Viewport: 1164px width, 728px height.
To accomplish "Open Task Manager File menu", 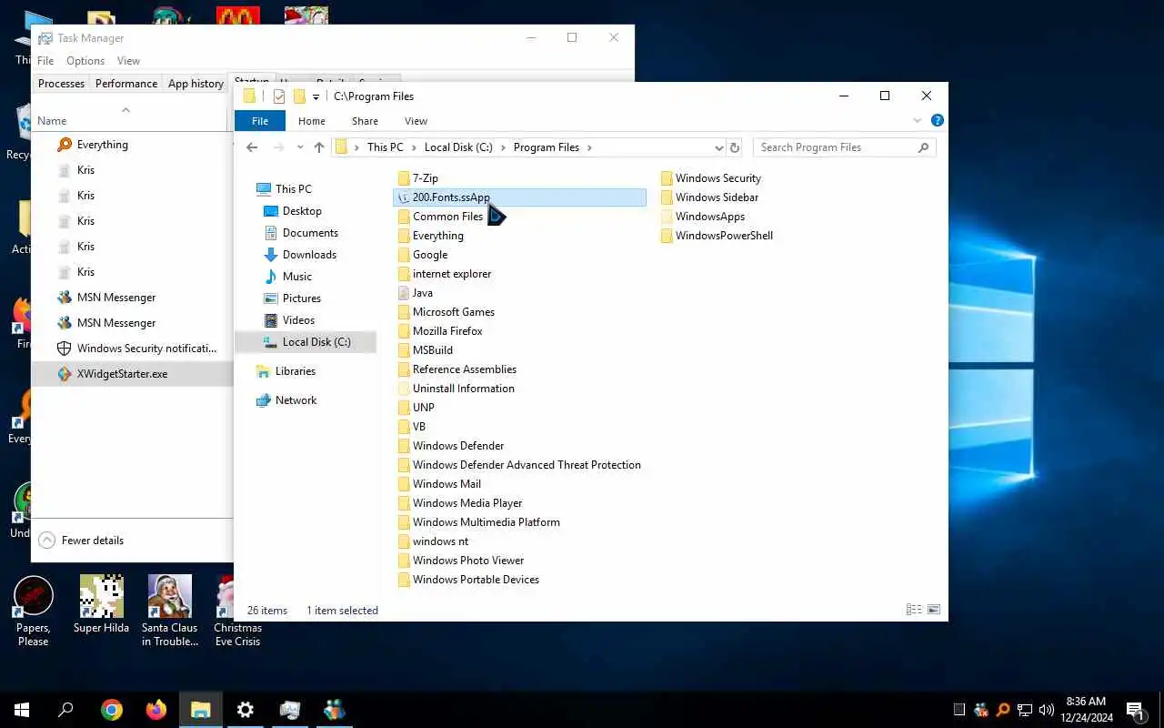I will [45, 61].
